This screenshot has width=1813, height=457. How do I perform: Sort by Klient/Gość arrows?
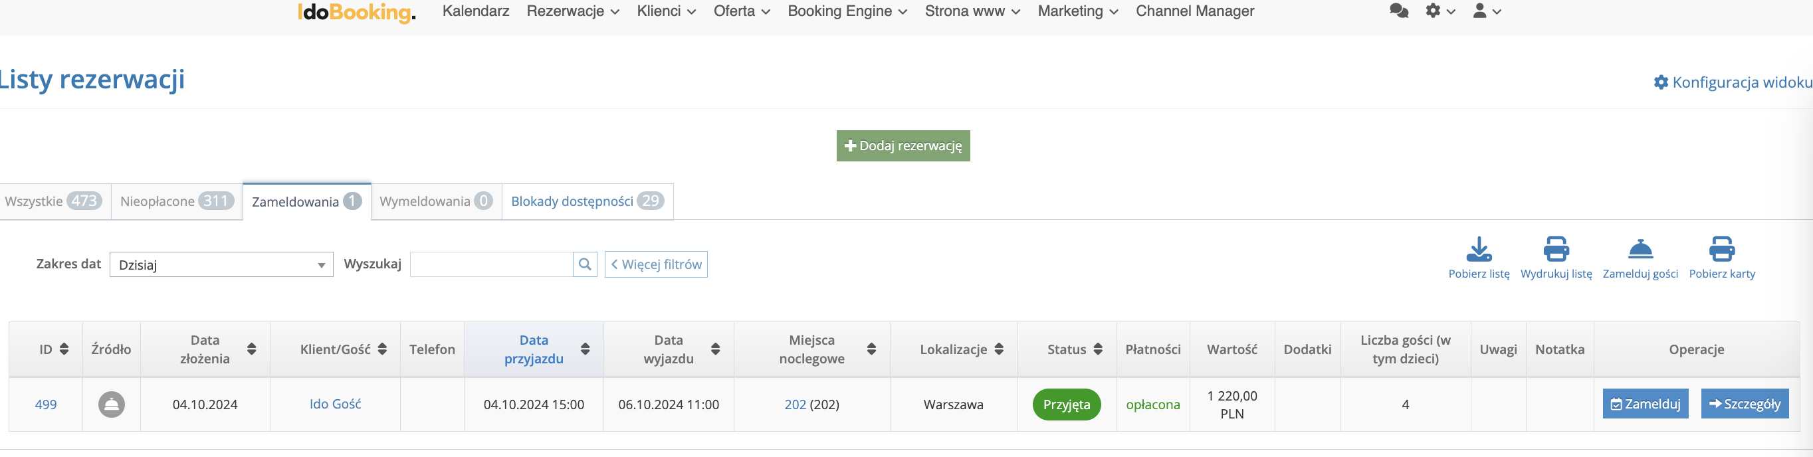tap(382, 349)
